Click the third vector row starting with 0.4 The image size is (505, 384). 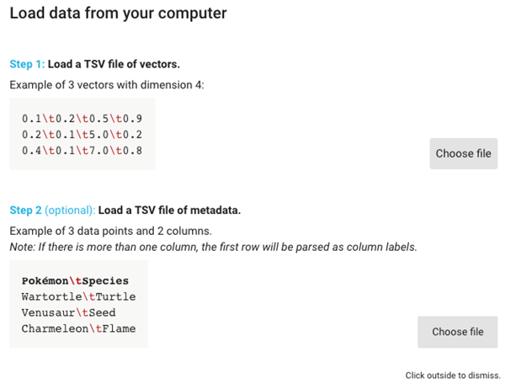click(82, 151)
